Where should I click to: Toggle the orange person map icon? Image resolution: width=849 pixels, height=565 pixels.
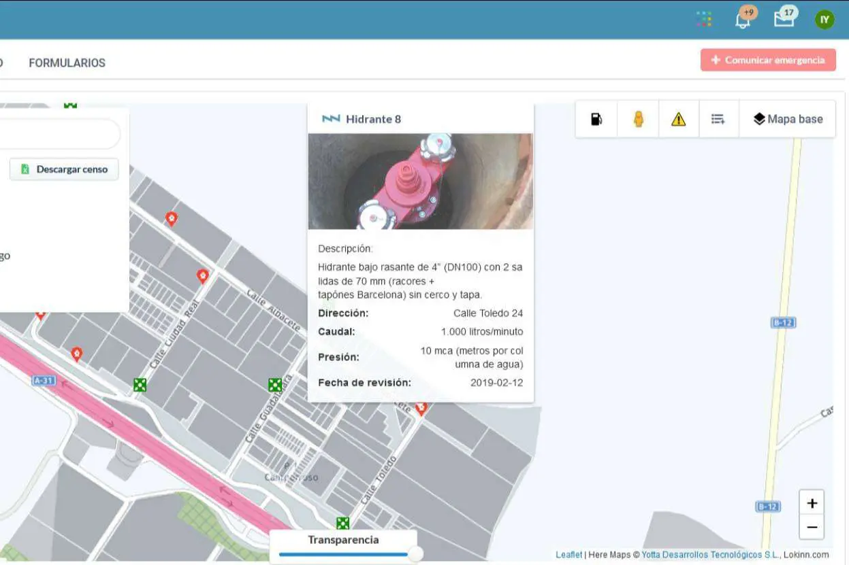click(638, 119)
